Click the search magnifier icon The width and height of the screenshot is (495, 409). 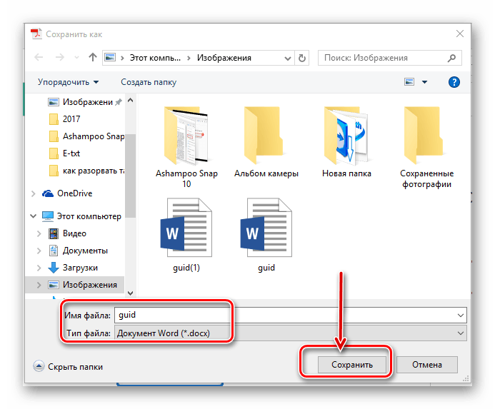tap(451, 58)
